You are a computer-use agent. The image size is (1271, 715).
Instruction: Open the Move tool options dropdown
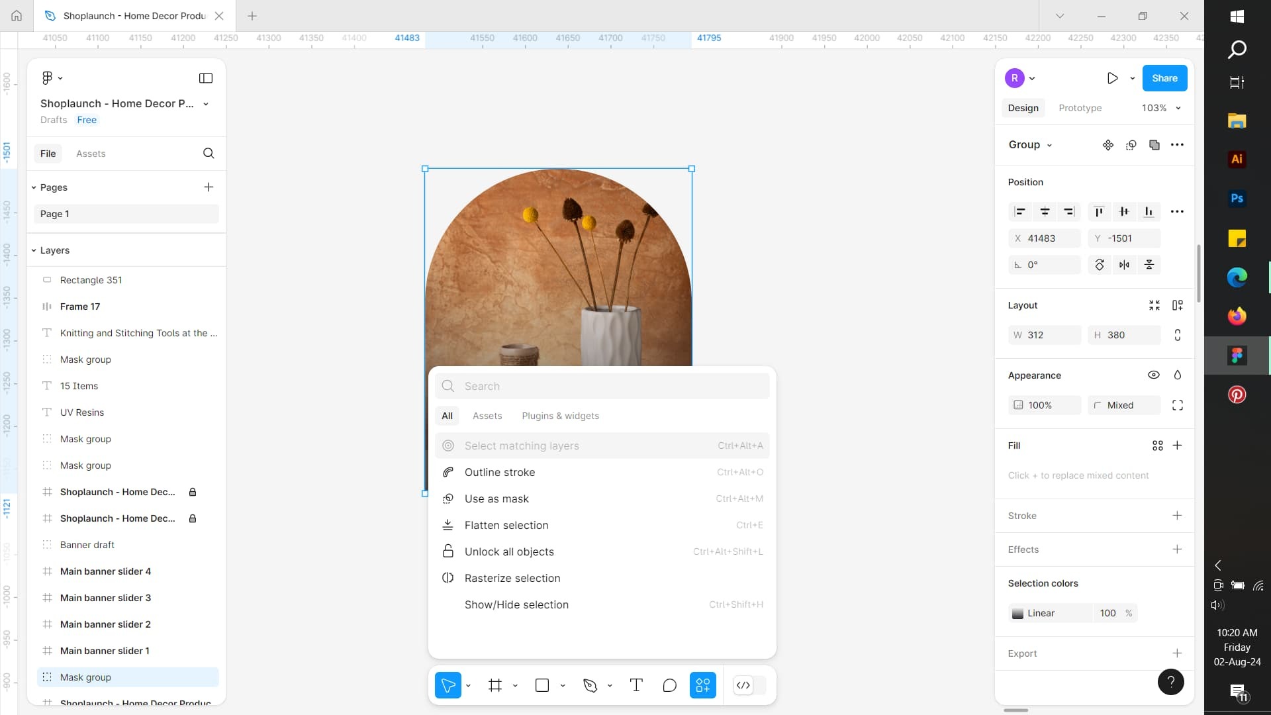(468, 686)
